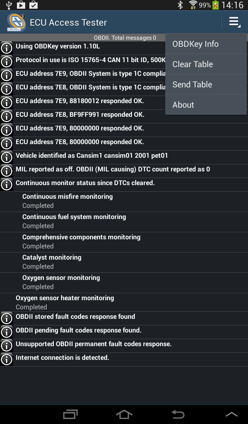Select the "Continuous misfire monitoring" row
This screenshot has height=424, width=248.
click(124, 201)
